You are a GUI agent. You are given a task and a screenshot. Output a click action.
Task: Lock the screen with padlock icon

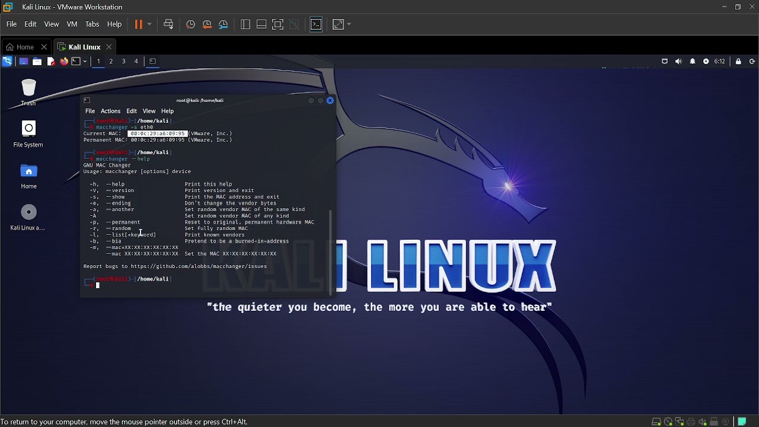(738, 61)
